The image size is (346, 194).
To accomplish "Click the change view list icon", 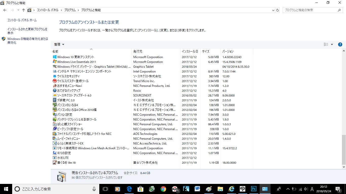I will (x=326, y=44).
